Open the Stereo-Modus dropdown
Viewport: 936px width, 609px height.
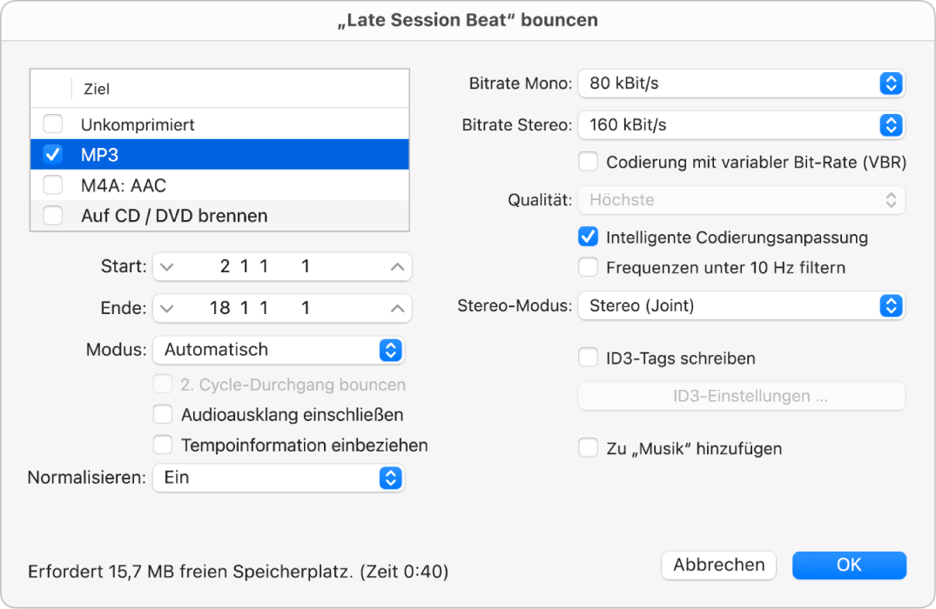click(x=890, y=305)
